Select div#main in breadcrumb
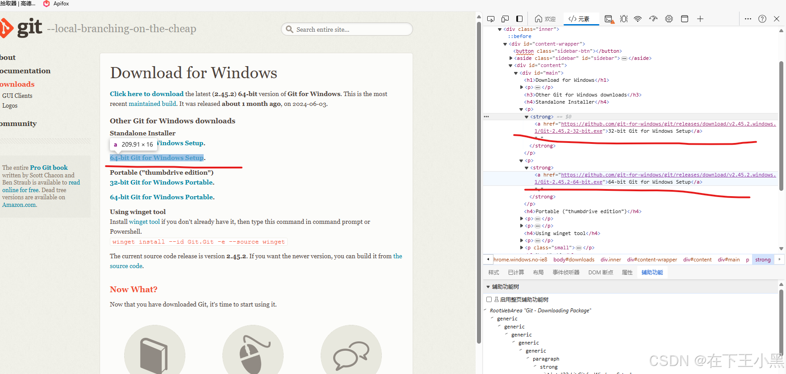Image resolution: width=786 pixels, height=374 pixels. click(729, 259)
